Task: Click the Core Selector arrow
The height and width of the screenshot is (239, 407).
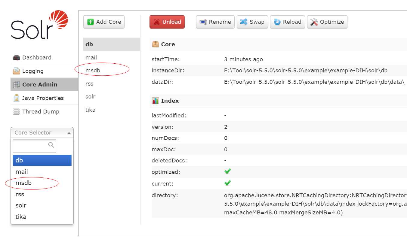Action: click(69, 133)
